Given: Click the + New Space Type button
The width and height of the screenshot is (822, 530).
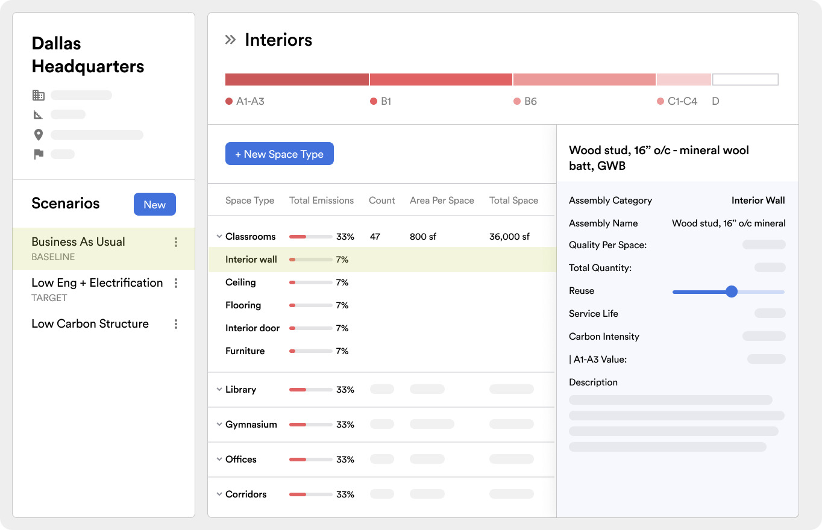Looking at the screenshot, I should (x=279, y=154).
